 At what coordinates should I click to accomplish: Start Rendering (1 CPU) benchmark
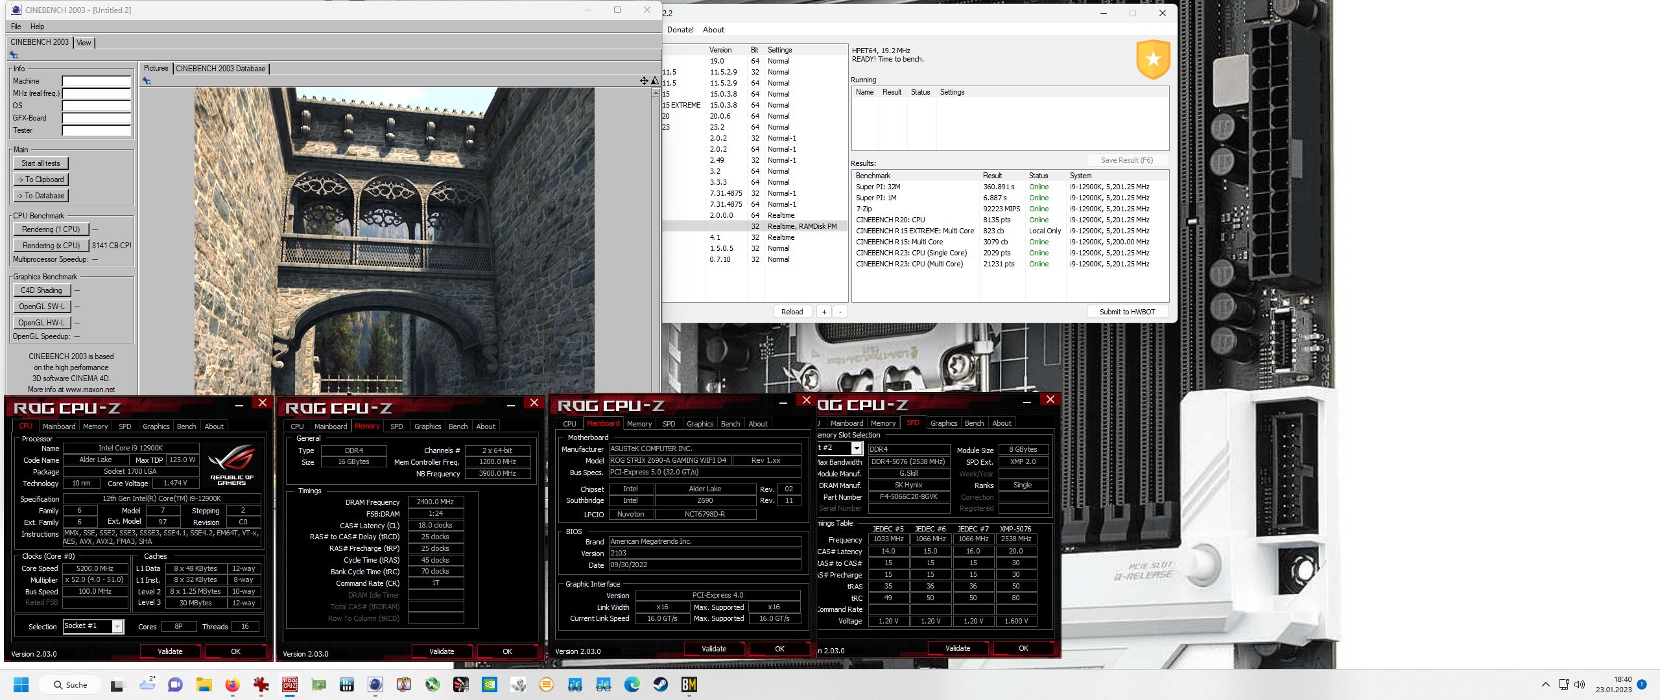point(51,229)
